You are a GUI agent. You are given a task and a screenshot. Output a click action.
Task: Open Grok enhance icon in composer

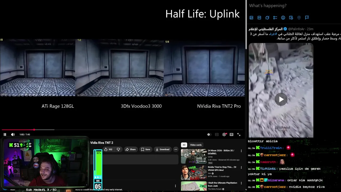coord(267,18)
